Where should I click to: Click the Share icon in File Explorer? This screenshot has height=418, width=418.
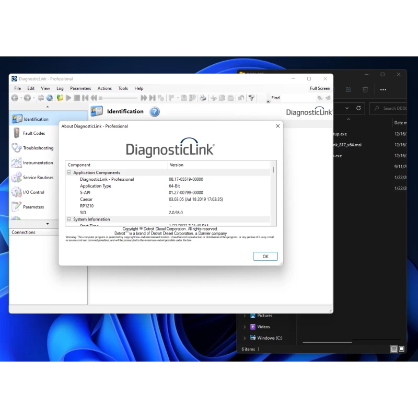(x=349, y=89)
